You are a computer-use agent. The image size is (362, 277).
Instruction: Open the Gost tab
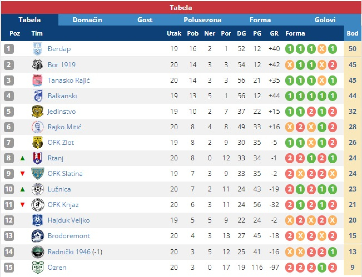pyautogui.click(x=145, y=20)
